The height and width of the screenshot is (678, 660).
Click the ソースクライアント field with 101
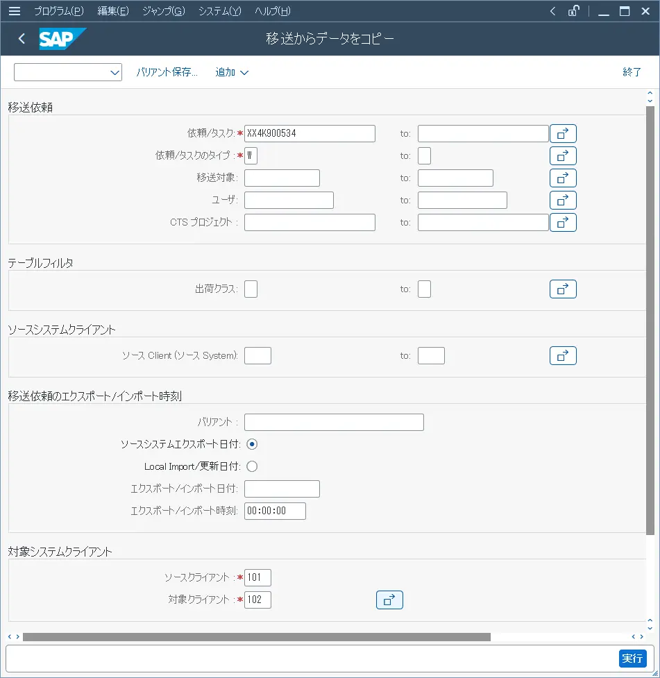click(x=257, y=577)
